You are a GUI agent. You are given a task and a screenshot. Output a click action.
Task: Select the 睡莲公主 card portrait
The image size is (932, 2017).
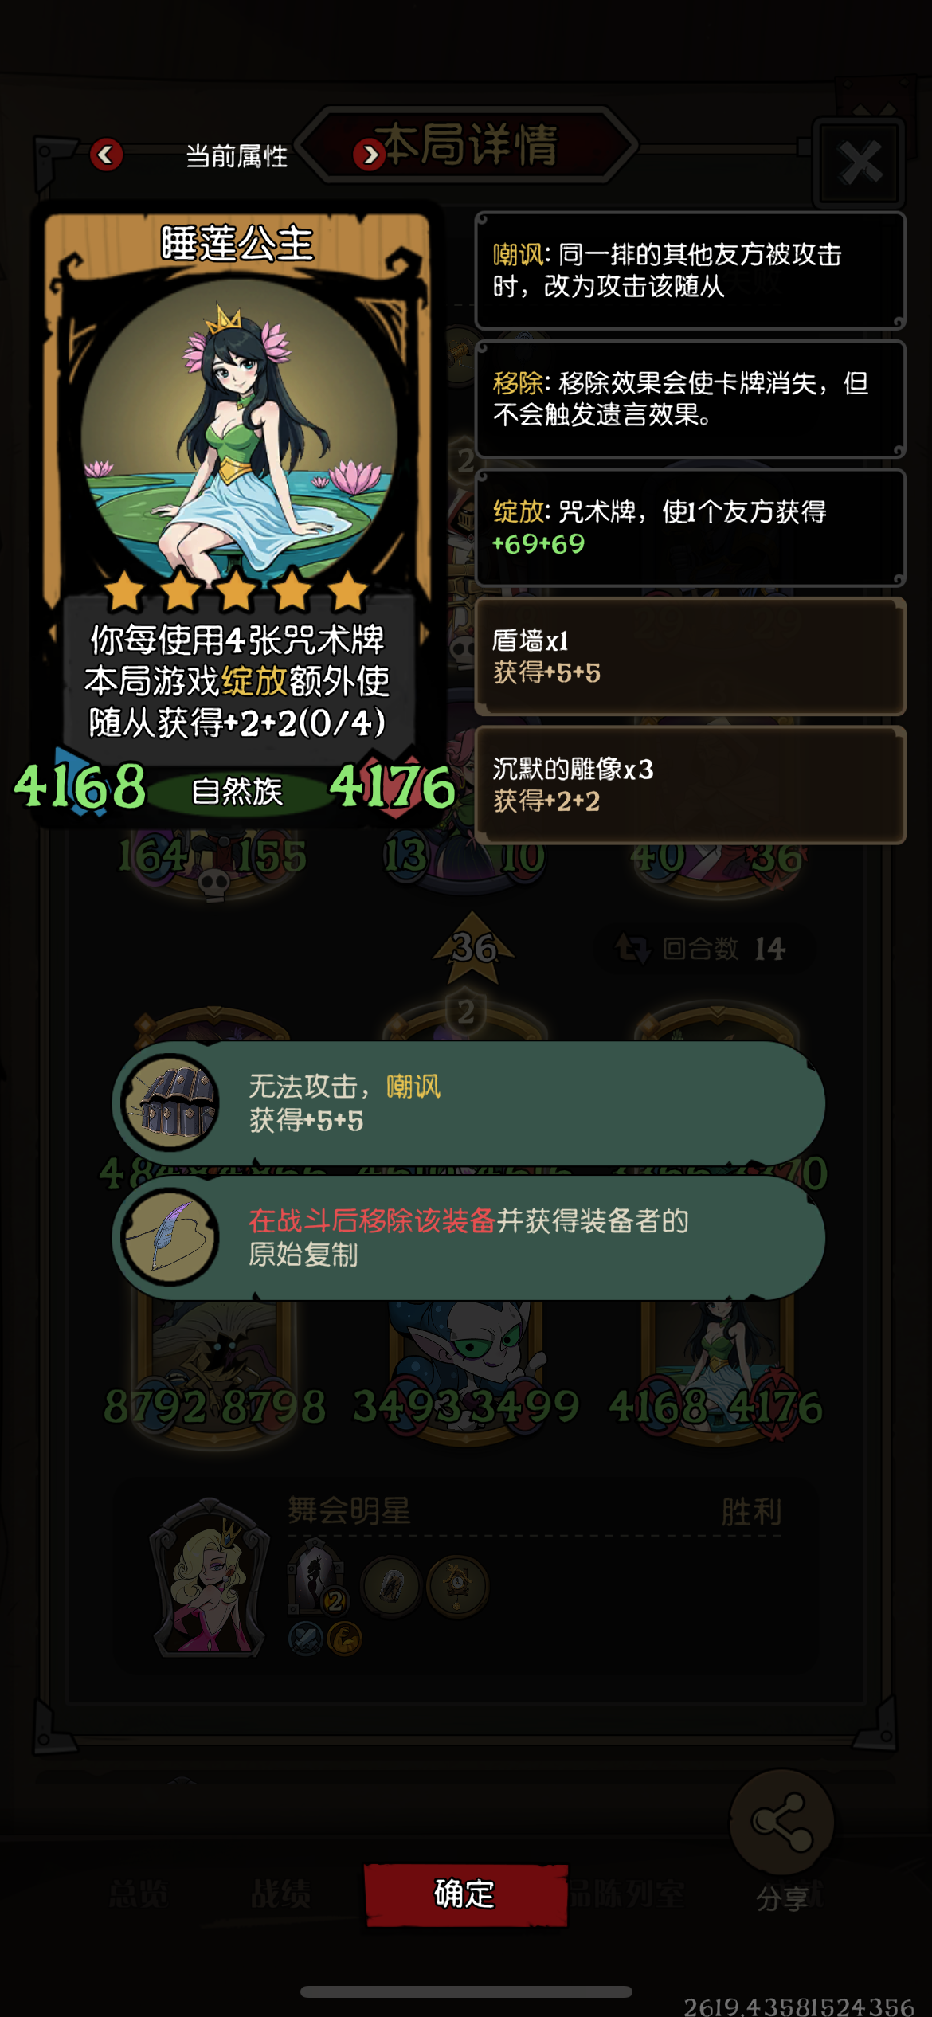[x=238, y=430]
